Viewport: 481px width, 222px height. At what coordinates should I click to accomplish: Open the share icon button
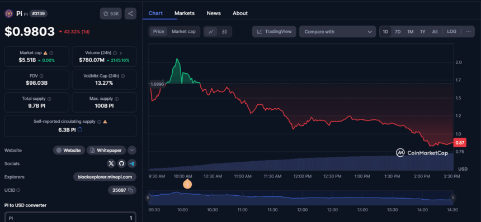(x=130, y=13)
